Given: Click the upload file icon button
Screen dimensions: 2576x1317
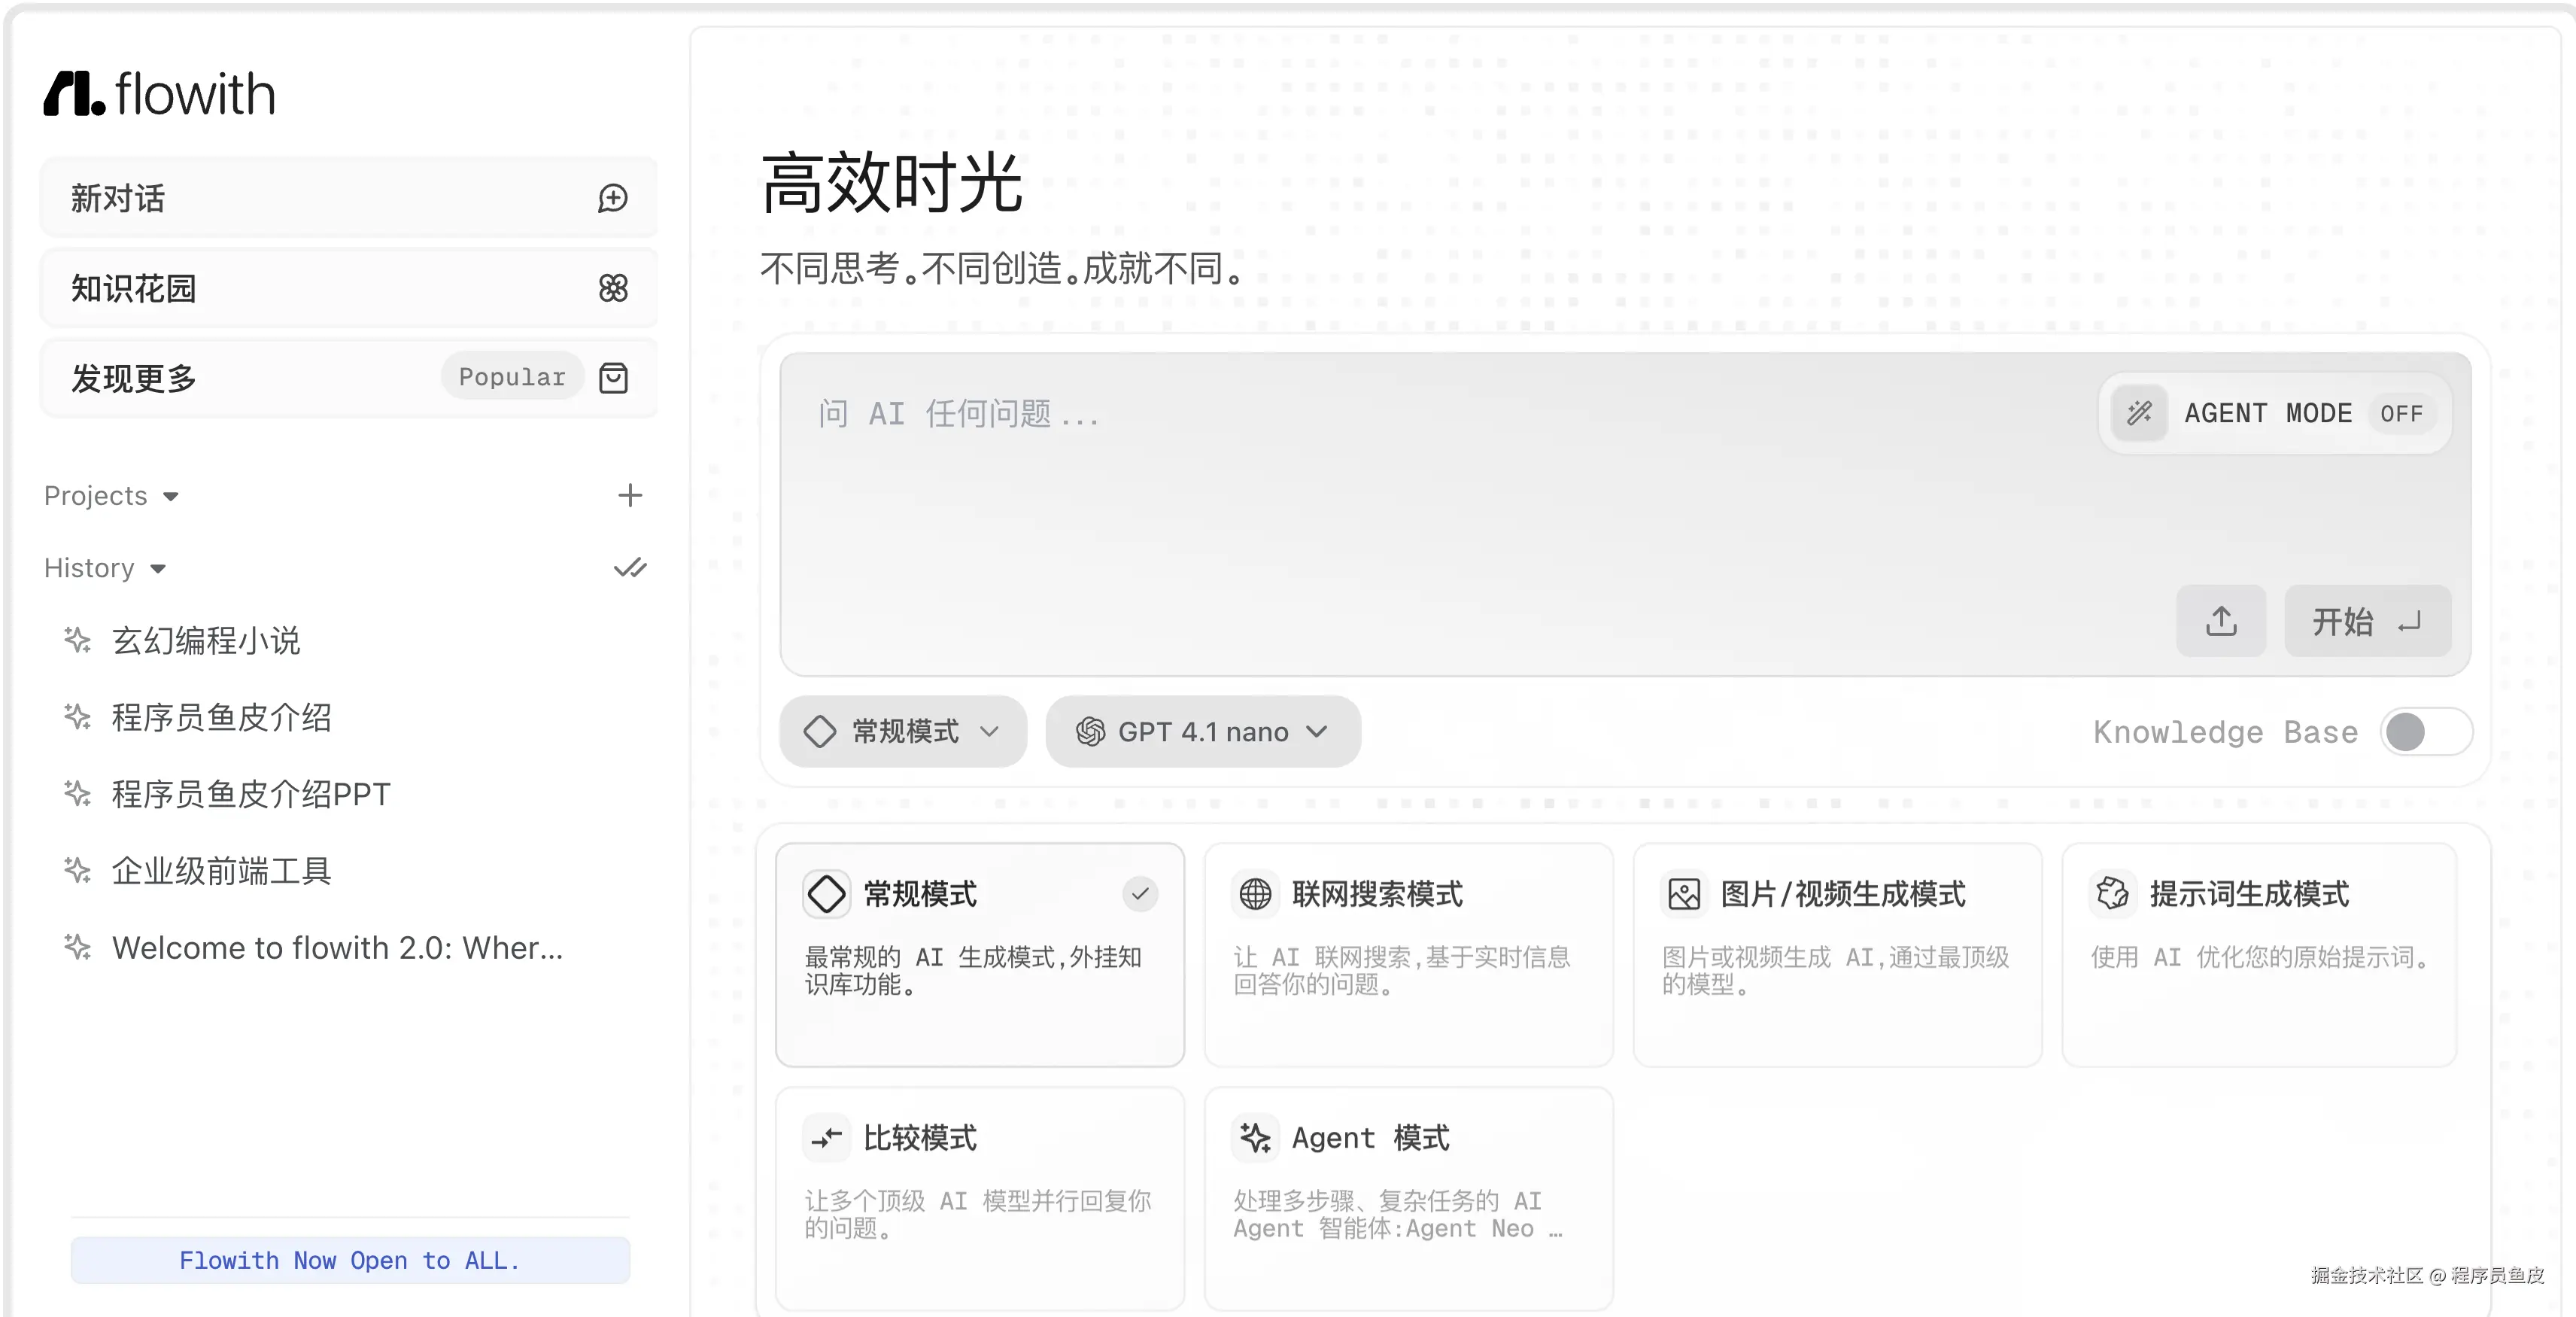Looking at the screenshot, I should tap(2220, 621).
